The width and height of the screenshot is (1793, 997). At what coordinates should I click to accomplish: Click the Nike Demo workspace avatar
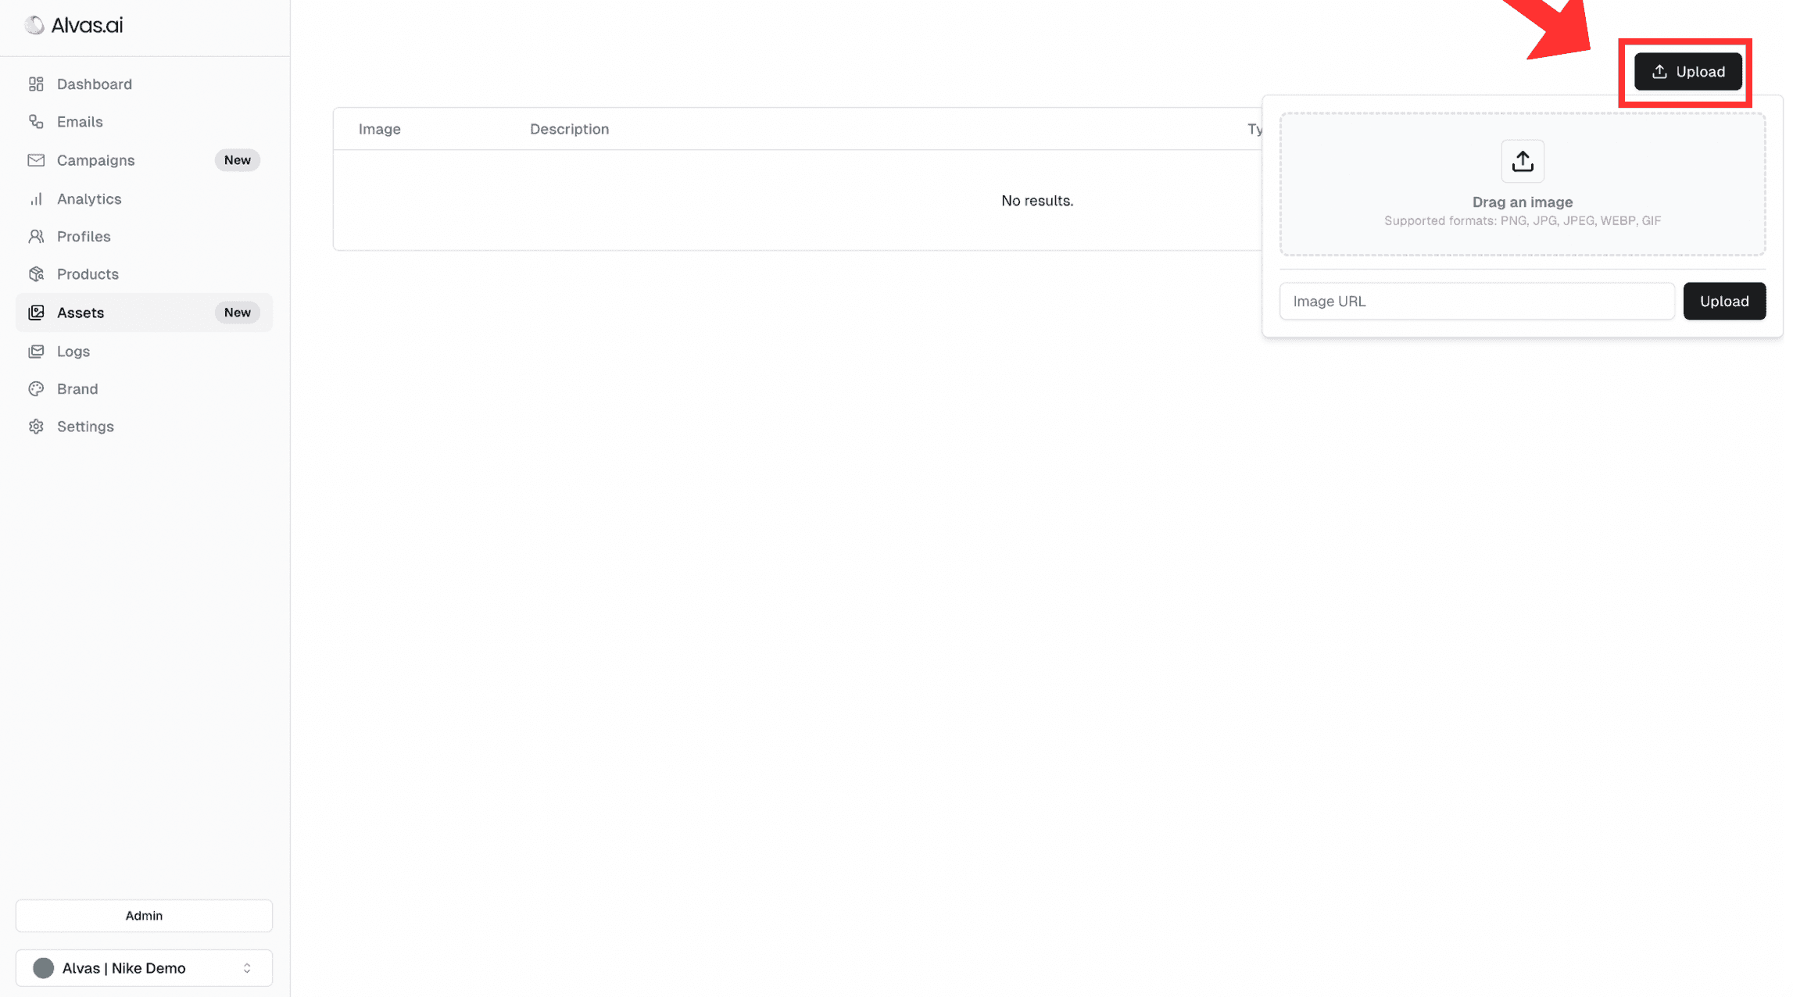click(x=44, y=968)
